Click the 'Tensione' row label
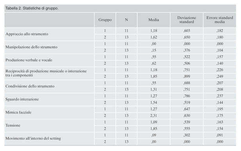Screen dimensions: 241x151 pyautogui.click(x=13, y=125)
